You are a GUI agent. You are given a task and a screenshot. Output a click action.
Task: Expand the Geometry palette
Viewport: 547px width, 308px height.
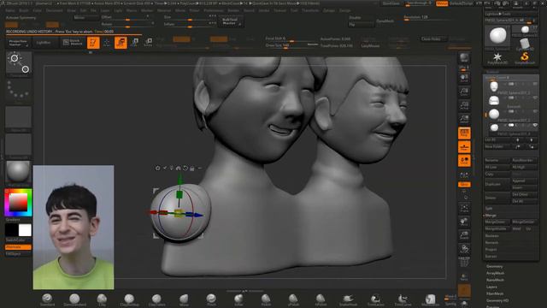(x=495, y=266)
